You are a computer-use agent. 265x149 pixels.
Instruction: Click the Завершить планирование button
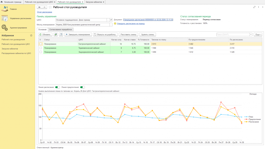pyautogui.click(x=78, y=34)
